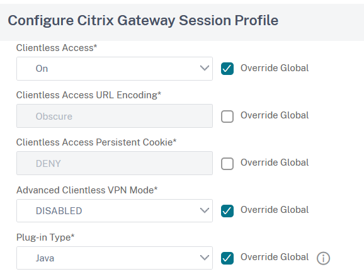Uncheck Override Global for Plug-in Type
This screenshot has height=274, width=364.
coord(227,258)
